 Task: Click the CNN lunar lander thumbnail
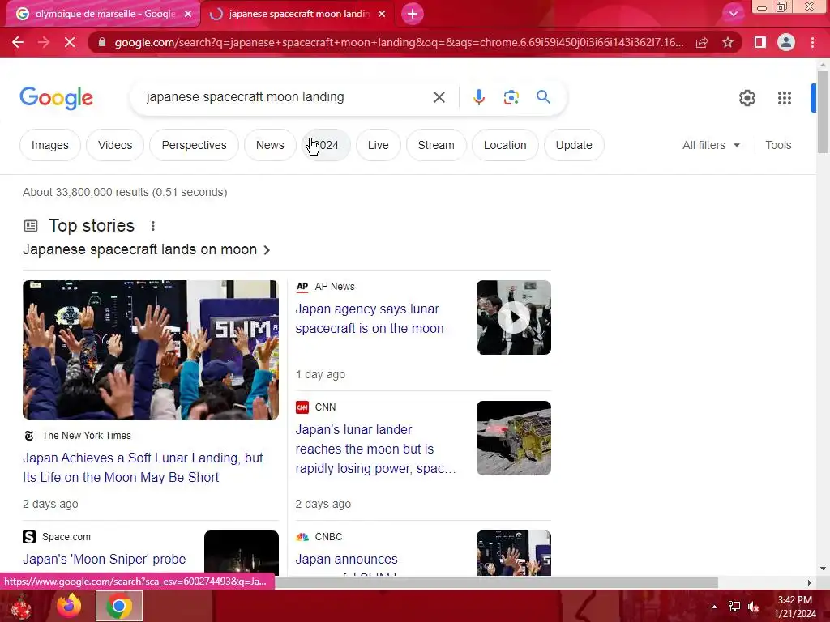[x=513, y=438]
